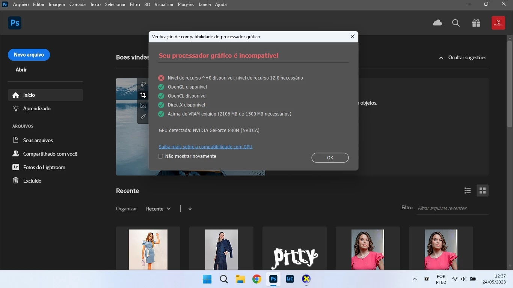Open the Filtro menu
The height and width of the screenshot is (288, 513).
click(x=135, y=4)
